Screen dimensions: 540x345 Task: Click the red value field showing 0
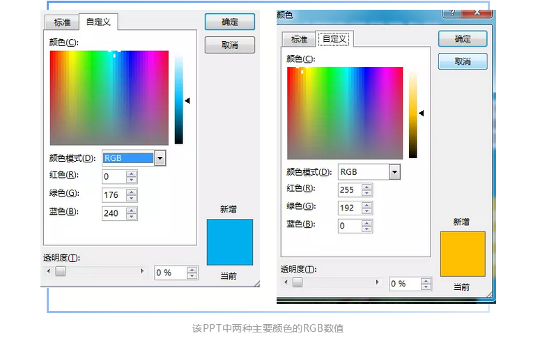click(114, 177)
